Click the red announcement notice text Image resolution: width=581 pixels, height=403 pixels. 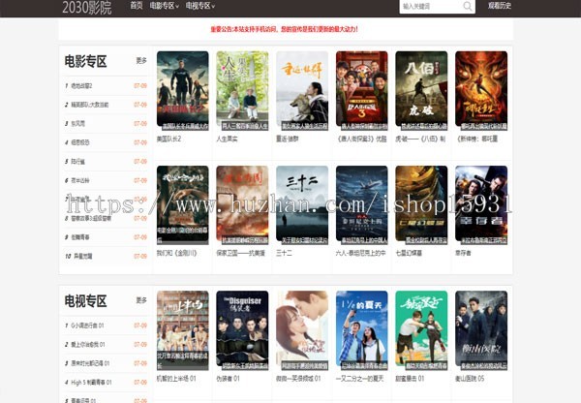pos(284,29)
